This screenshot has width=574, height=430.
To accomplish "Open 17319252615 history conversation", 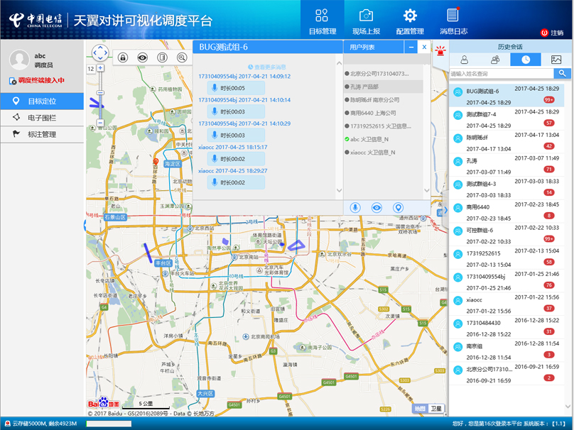I will click(x=507, y=258).
